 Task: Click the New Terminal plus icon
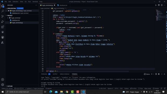pos(152,74)
